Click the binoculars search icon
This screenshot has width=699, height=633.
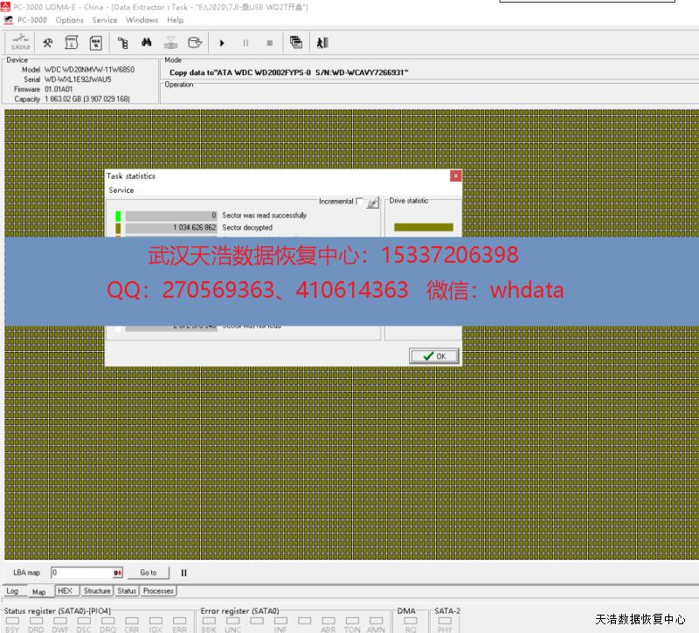coord(147,43)
